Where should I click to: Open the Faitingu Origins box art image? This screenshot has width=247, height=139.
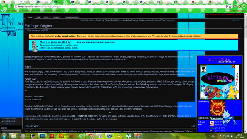[x=220, y=82]
